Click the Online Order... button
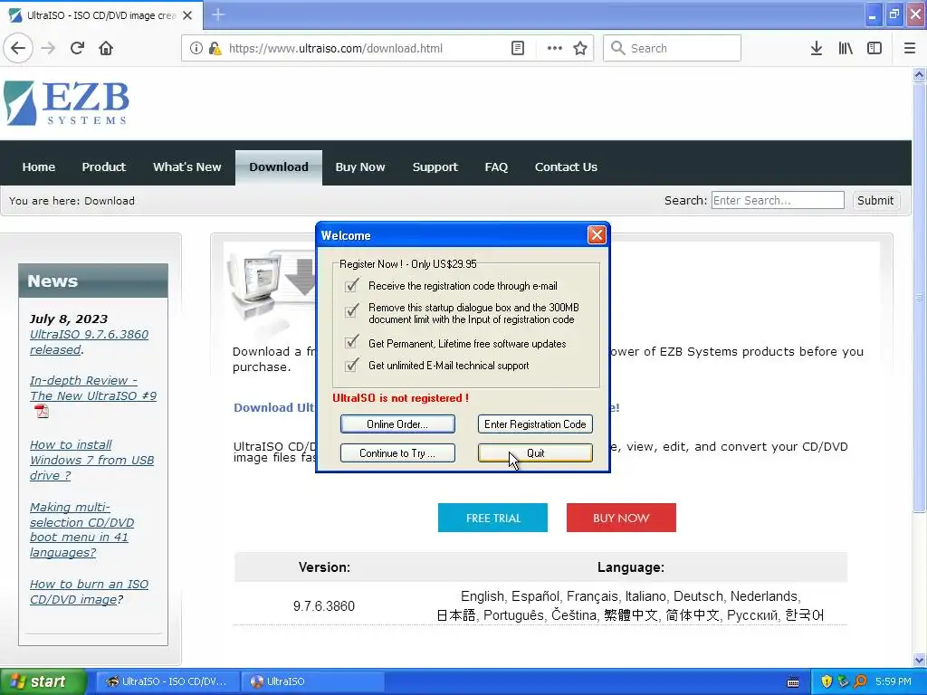927x695 pixels. pyautogui.click(x=397, y=424)
